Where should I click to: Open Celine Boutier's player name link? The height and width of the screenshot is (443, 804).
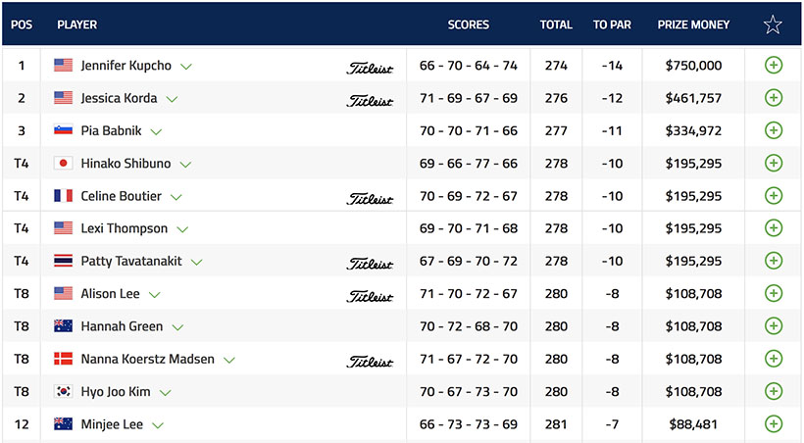click(x=121, y=196)
